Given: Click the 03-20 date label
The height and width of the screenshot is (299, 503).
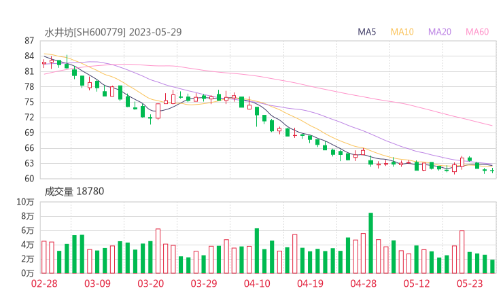Looking at the screenshot, I should (x=151, y=283).
